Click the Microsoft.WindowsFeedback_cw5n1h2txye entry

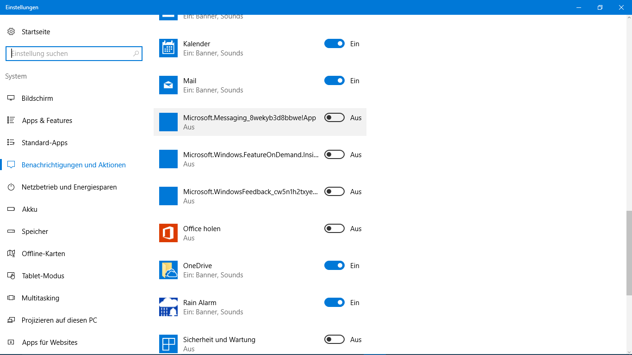[x=260, y=196]
